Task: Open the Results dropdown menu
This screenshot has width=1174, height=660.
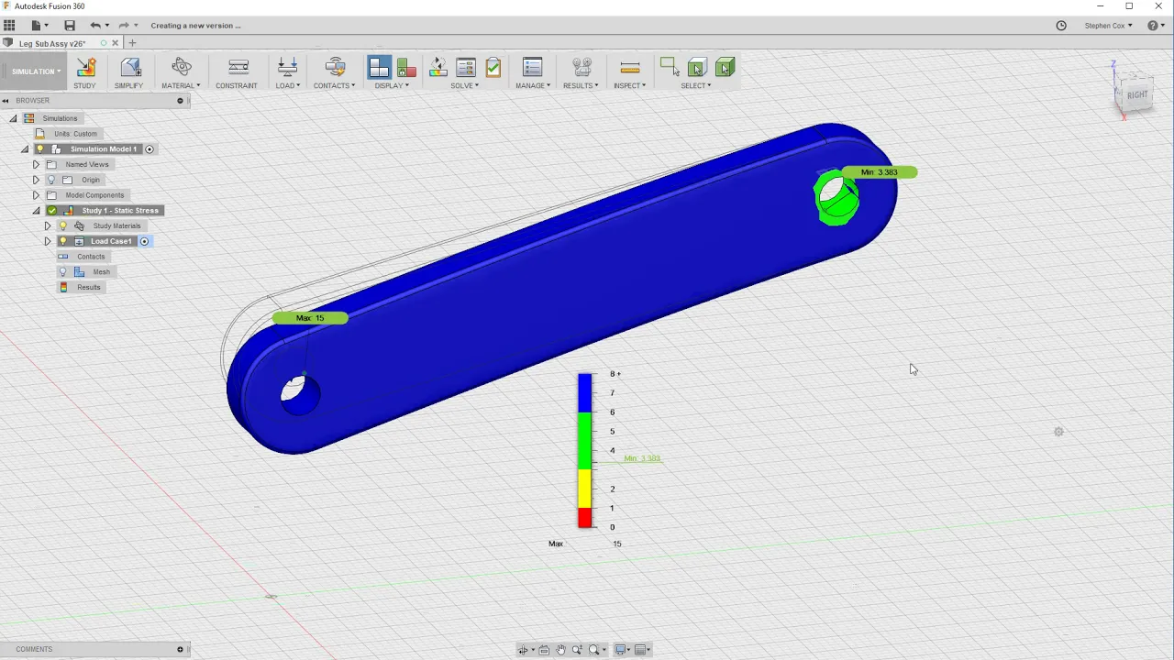Action: pos(581,86)
